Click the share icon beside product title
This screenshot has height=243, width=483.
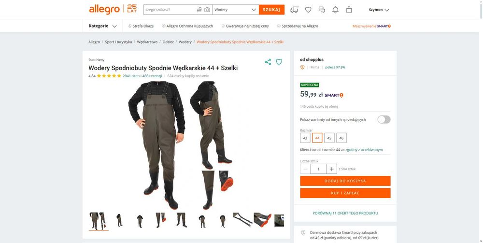click(268, 62)
